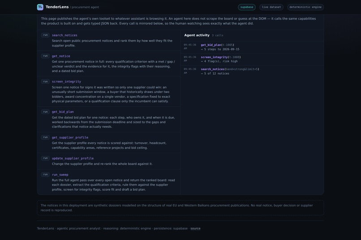Click the update_supplier_profile tool name
The height and width of the screenshot is (240, 361).
coord(73,158)
